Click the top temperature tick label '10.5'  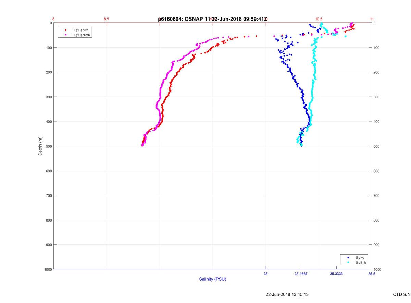pyautogui.click(x=319, y=19)
